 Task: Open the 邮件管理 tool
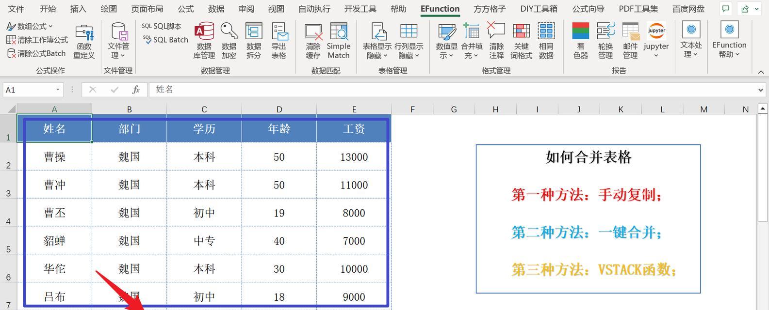(x=630, y=42)
